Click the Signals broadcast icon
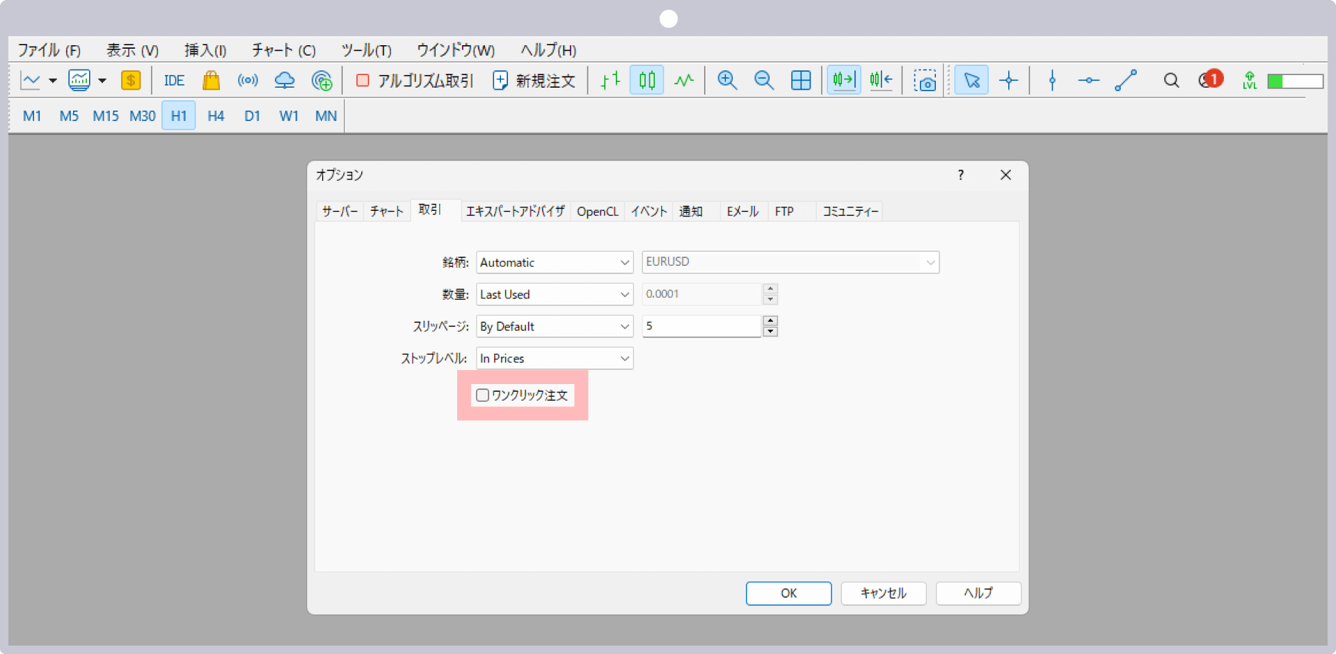Screen dimensions: 1336x654 pyautogui.click(x=248, y=81)
